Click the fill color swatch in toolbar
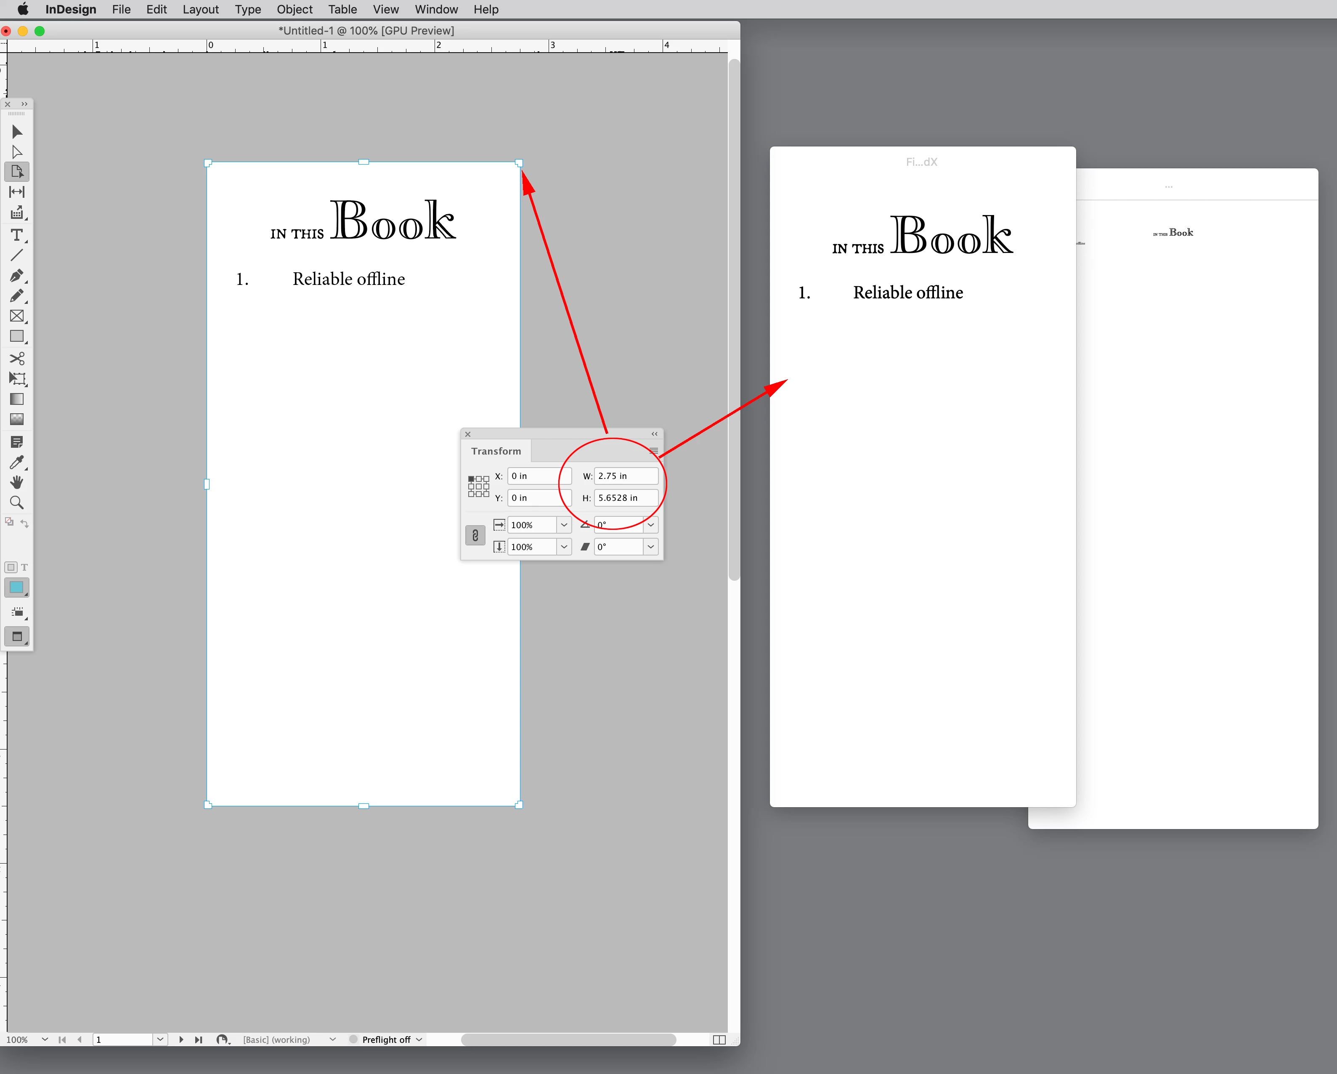Image resolution: width=1337 pixels, height=1074 pixels. click(17, 587)
